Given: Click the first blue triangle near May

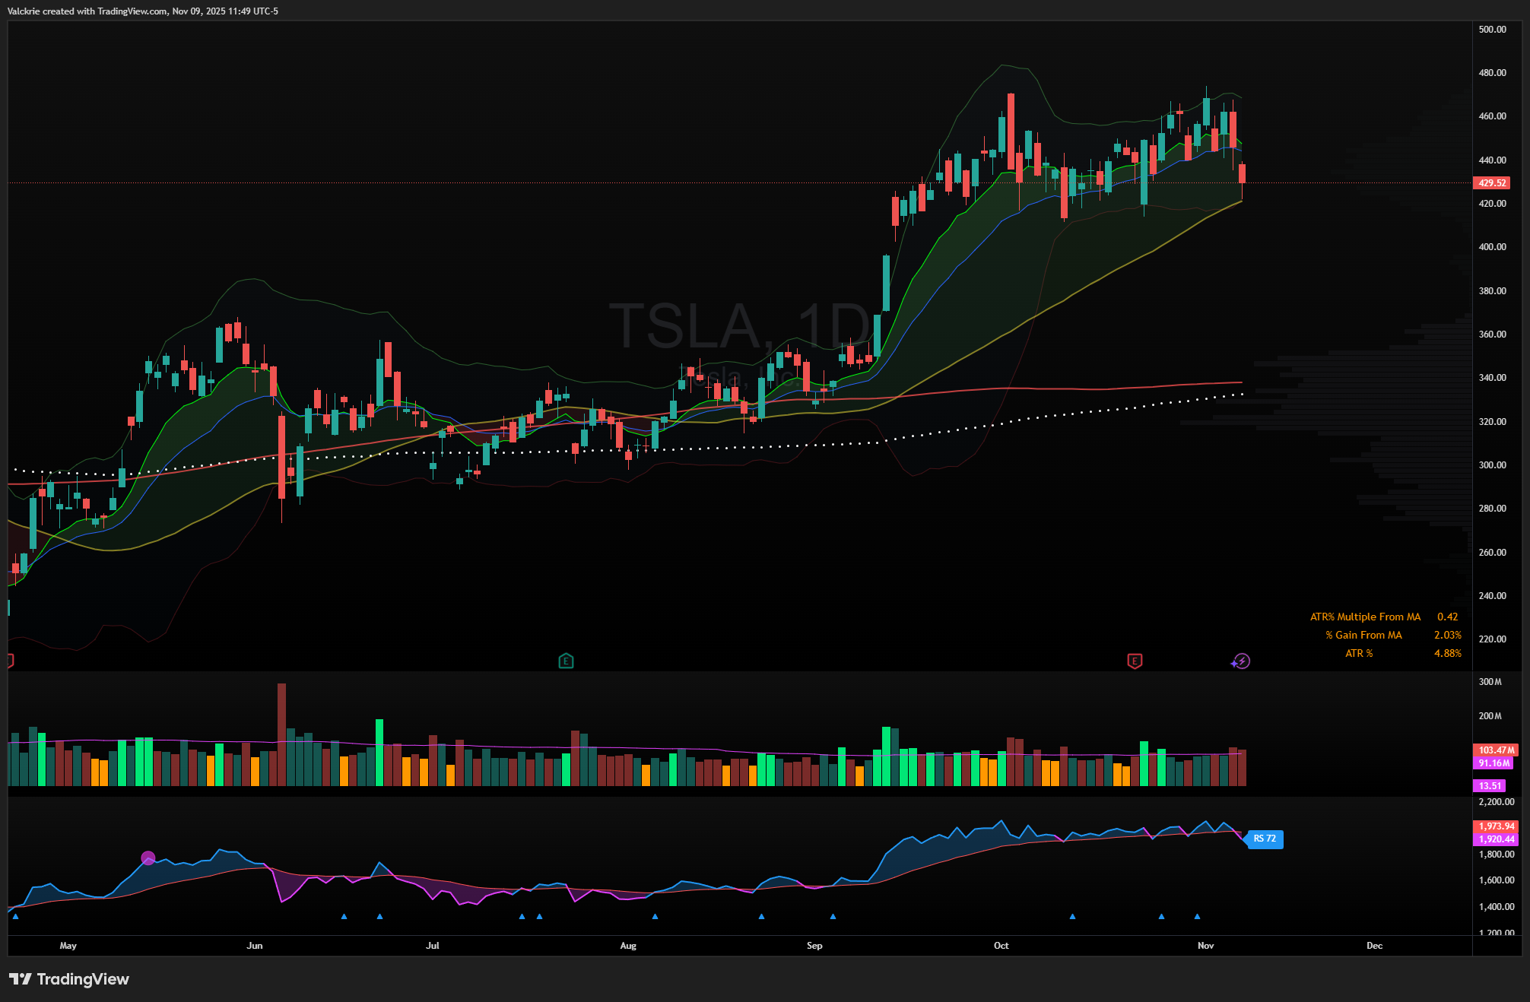Looking at the screenshot, I should tap(16, 916).
